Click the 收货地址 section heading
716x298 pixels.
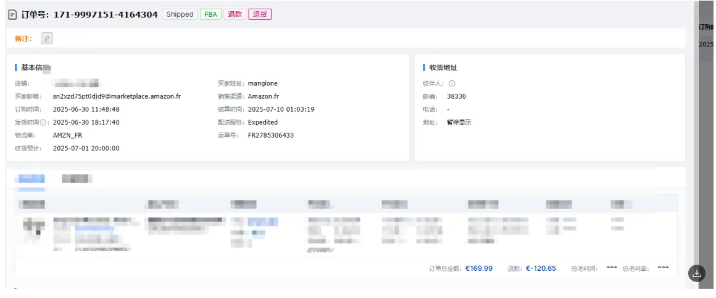pos(443,67)
